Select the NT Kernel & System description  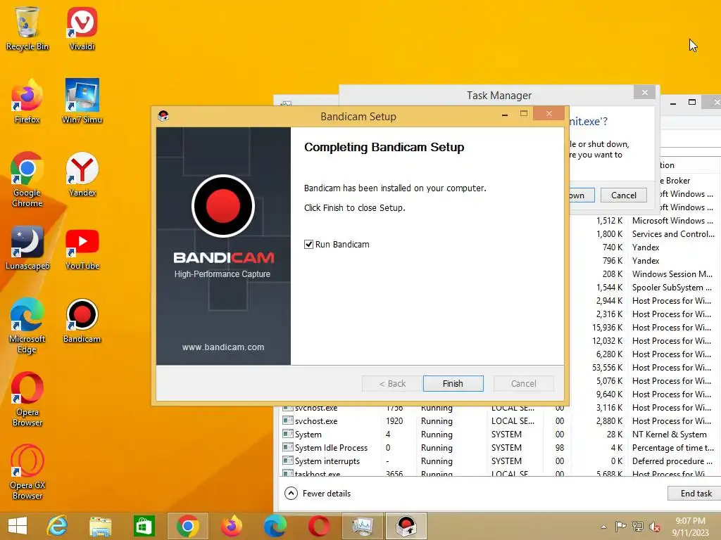click(669, 435)
